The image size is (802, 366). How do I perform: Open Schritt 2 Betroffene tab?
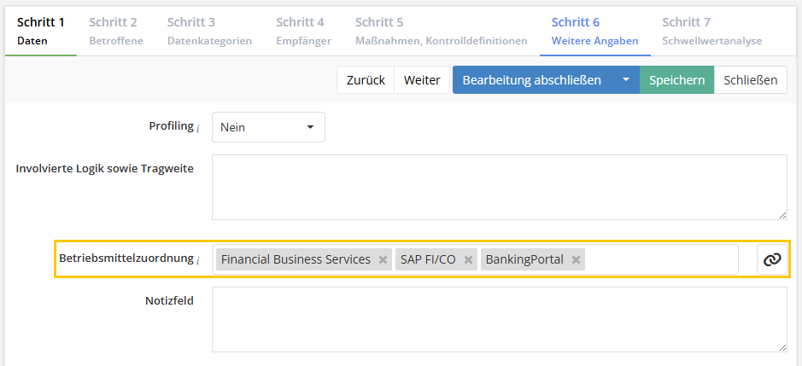point(116,31)
